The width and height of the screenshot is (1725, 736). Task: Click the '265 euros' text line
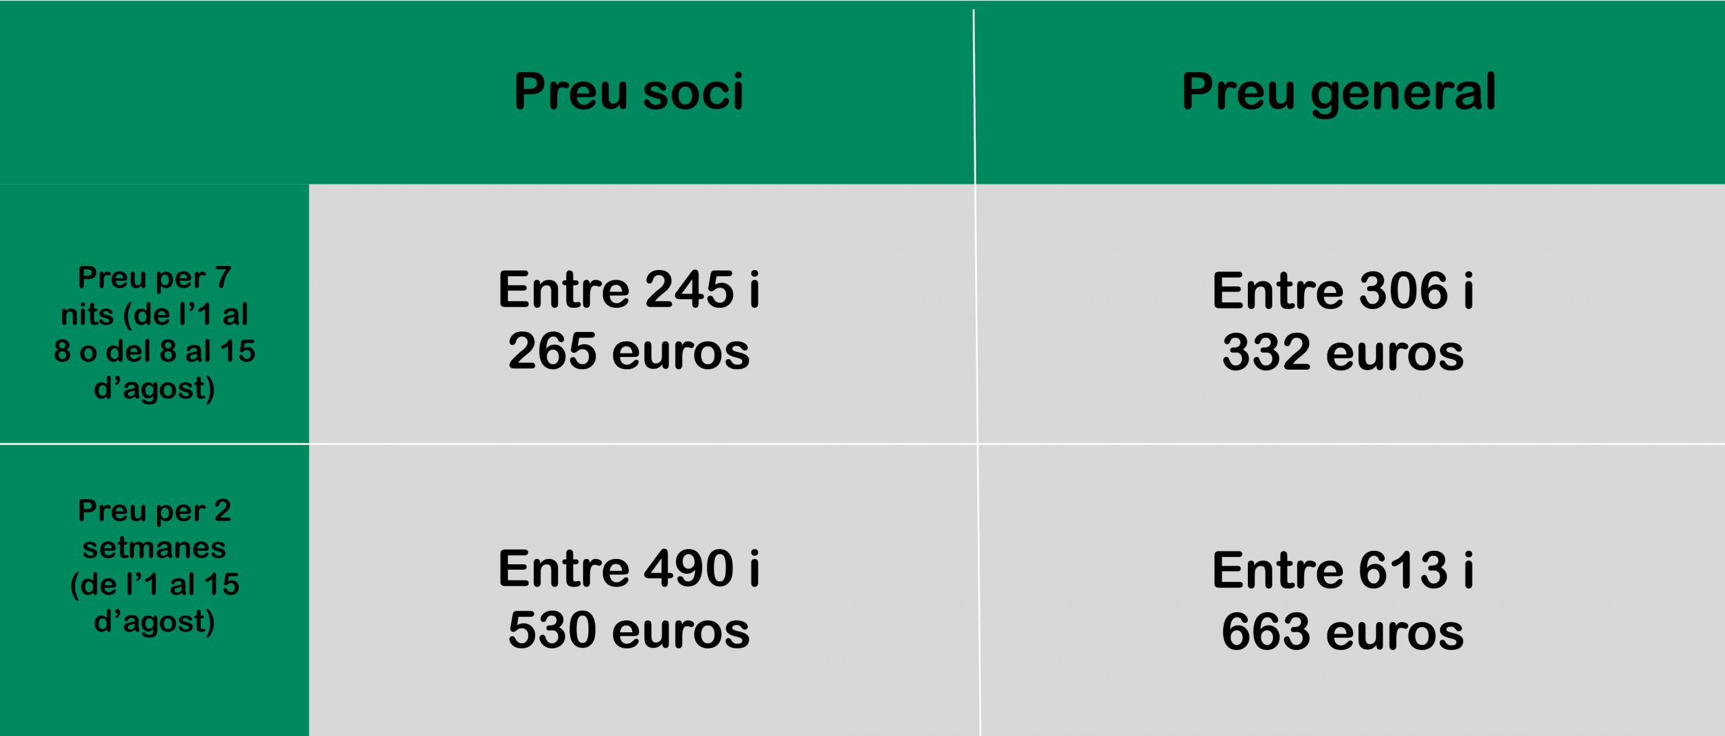pyautogui.click(x=629, y=352)
